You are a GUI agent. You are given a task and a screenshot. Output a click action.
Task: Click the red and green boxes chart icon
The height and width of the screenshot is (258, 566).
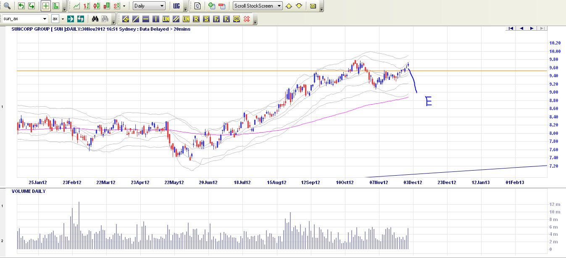pyautogui.click(x=107, y=6)
